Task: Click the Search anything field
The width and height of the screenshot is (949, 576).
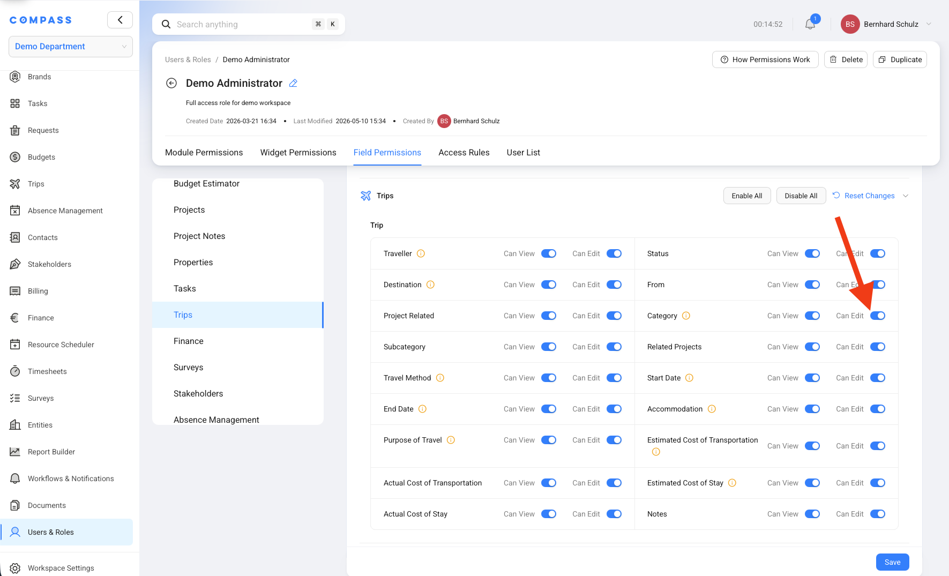Action: click(x=249, y=24)
